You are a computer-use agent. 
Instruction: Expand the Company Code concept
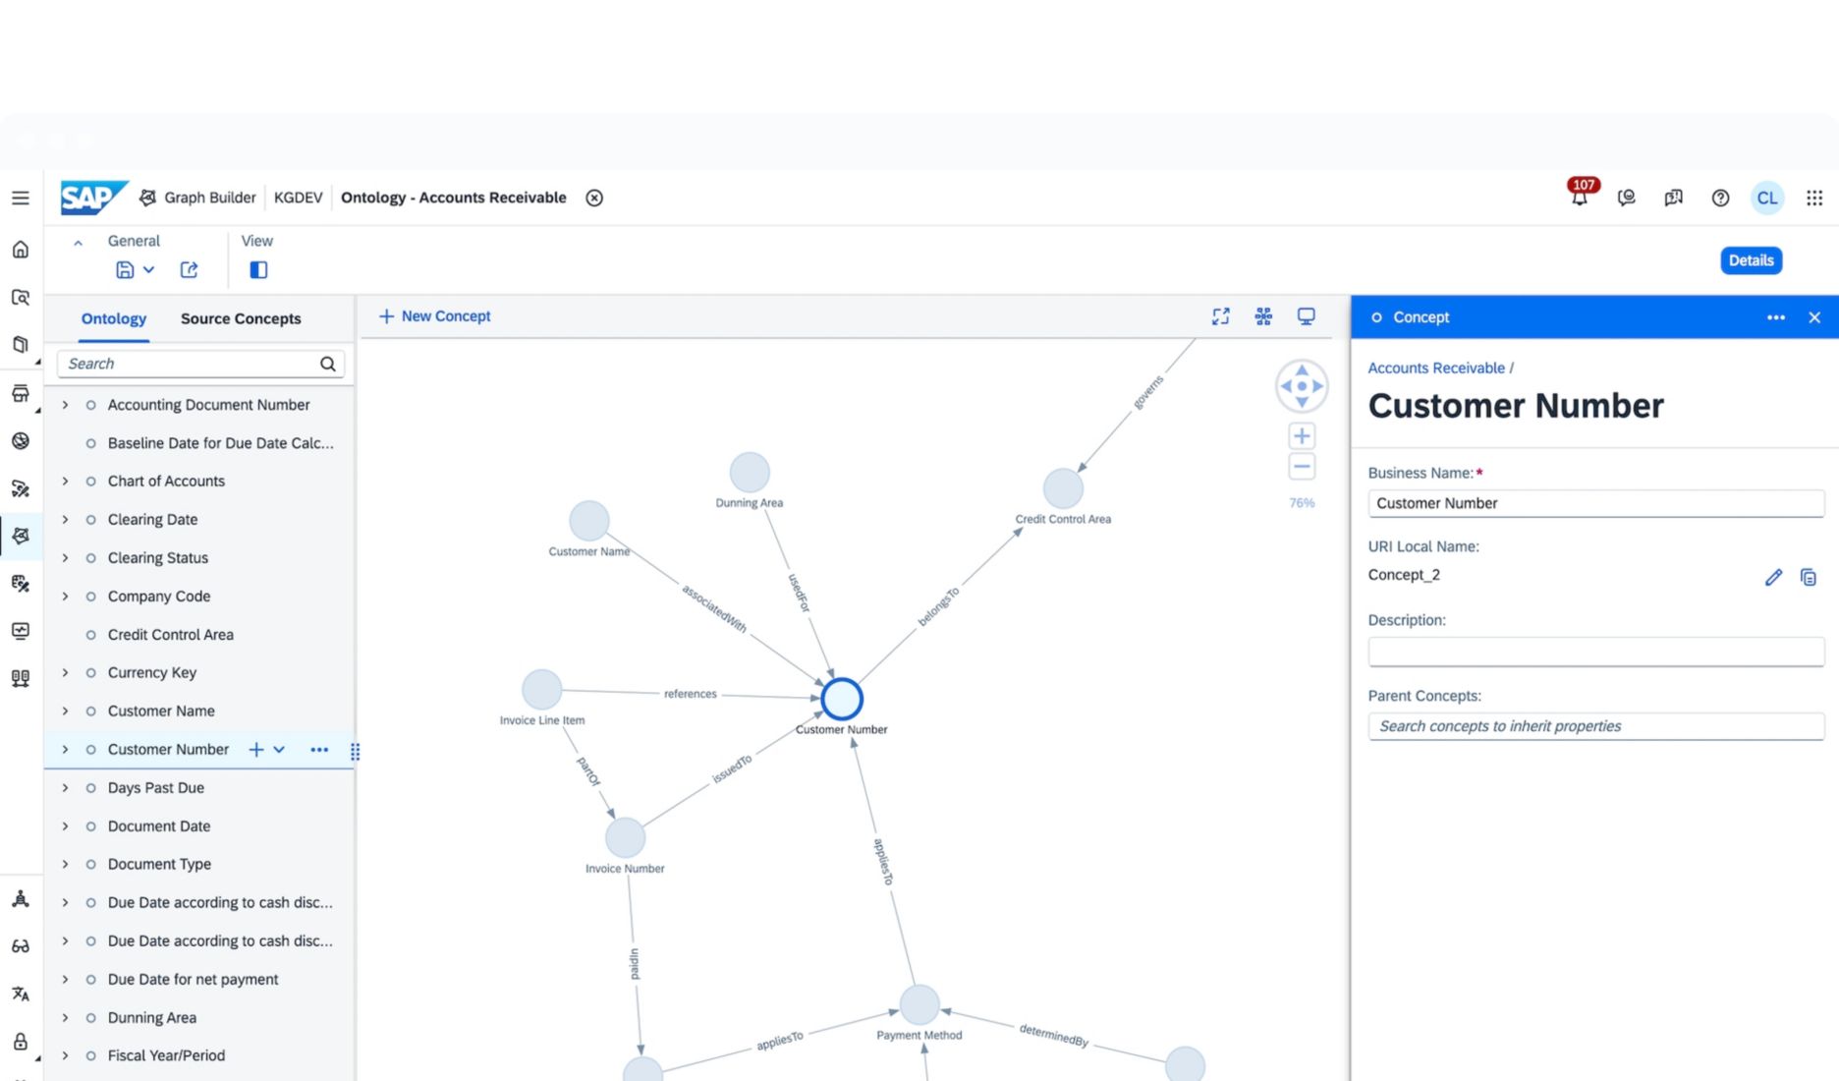tap(66, 597)
